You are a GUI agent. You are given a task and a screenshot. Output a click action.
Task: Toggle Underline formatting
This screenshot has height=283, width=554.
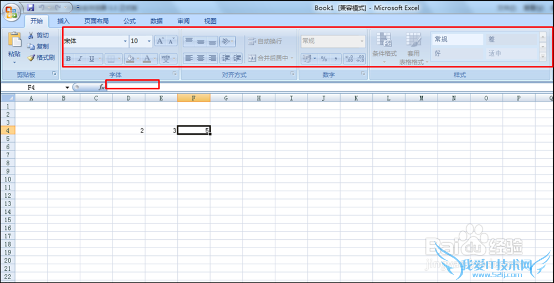[x=91, y=59]
